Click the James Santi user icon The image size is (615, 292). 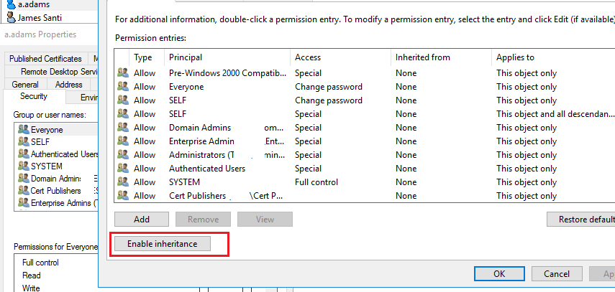coord(11,17)
